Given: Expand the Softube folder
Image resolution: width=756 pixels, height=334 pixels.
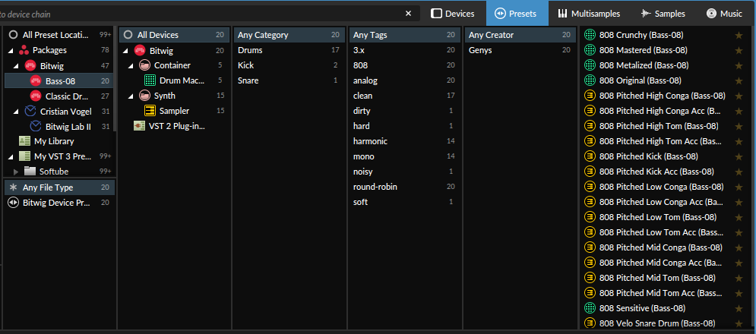Looking at the screenshot, I should (16, 172).
